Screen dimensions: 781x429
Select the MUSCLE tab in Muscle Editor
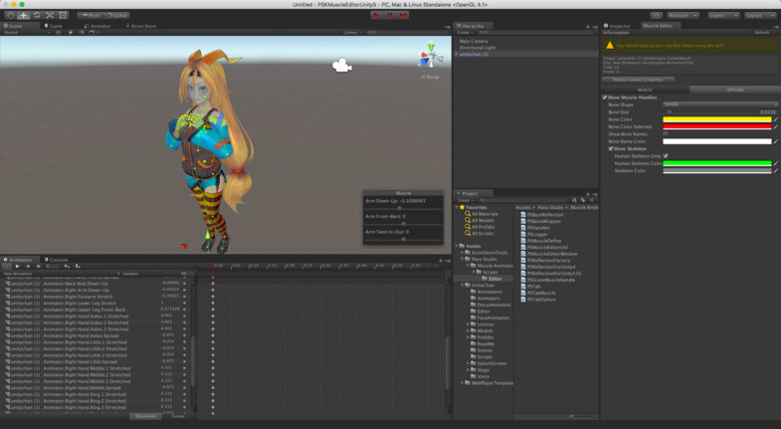click(646, 90)
